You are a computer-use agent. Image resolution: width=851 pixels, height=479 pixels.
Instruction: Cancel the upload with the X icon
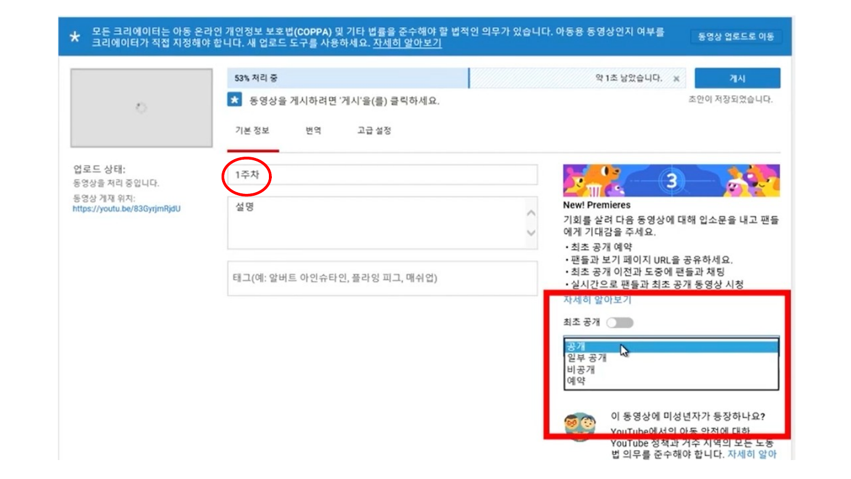pyautogui.click(x=676, y=79)
